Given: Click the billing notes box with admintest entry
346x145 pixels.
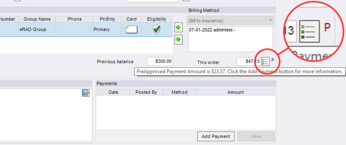Looking at the screenshot, I should pos(230,39).
